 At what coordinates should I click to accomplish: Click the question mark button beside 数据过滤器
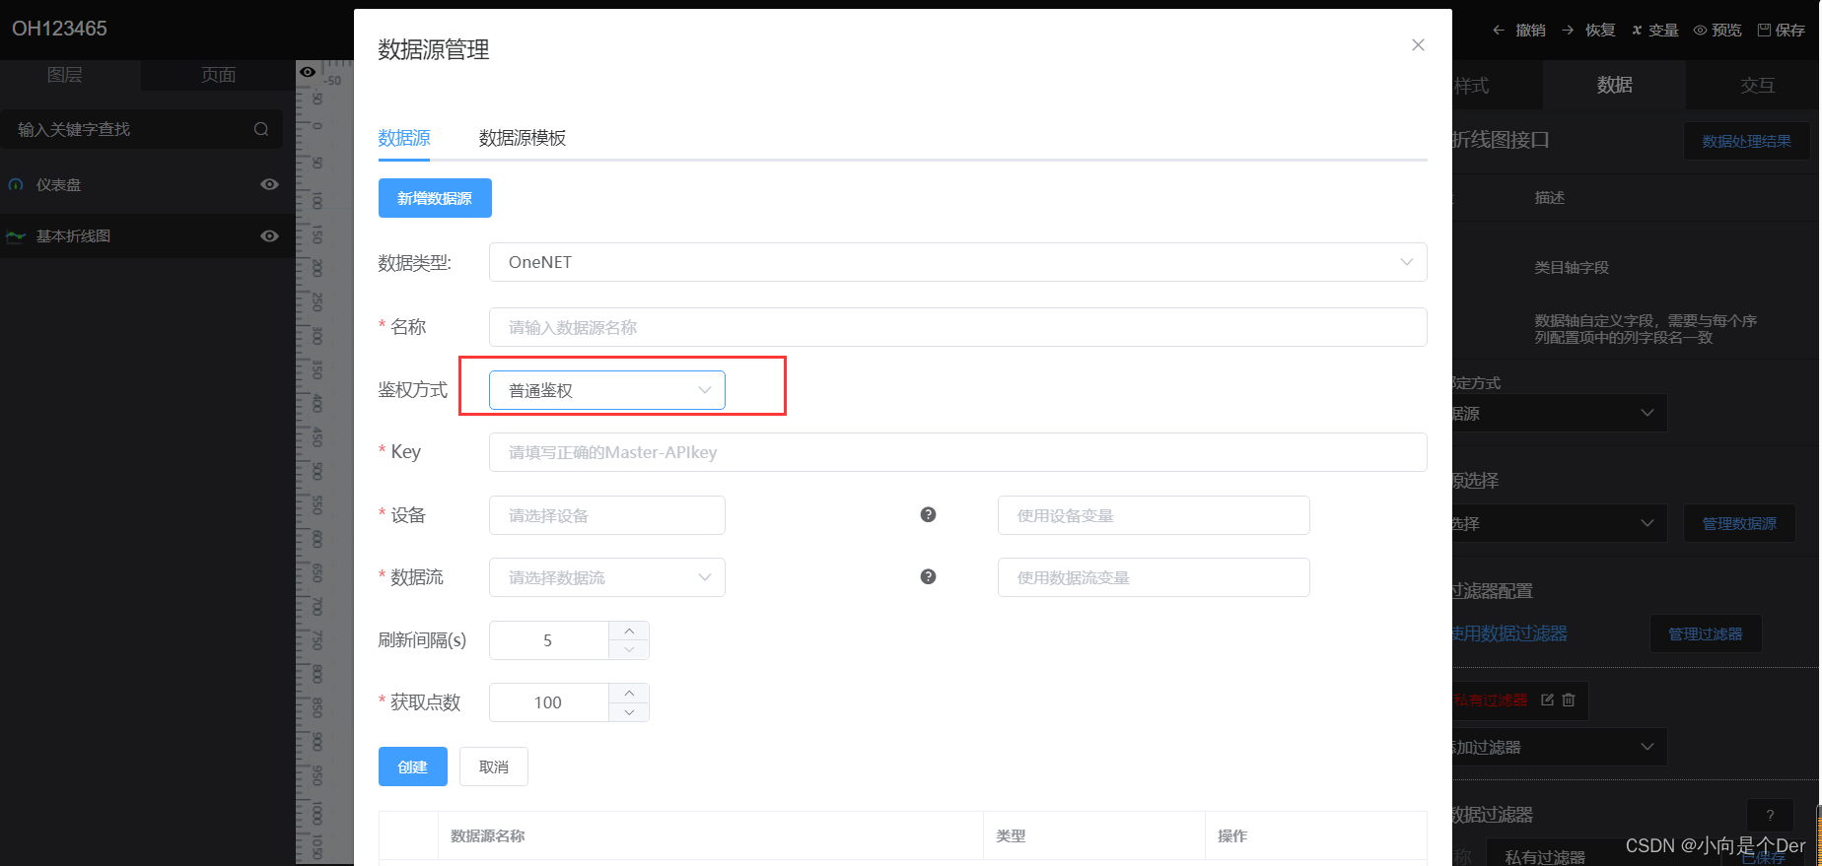(x=1770, y=815)
